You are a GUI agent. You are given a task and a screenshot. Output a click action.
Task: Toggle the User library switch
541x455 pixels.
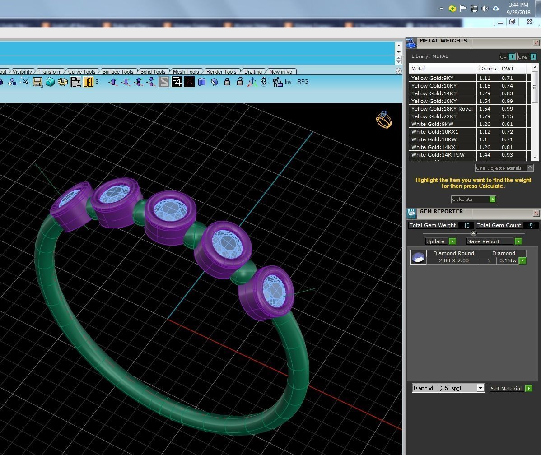pyautogui.click(x=527, y=57)
